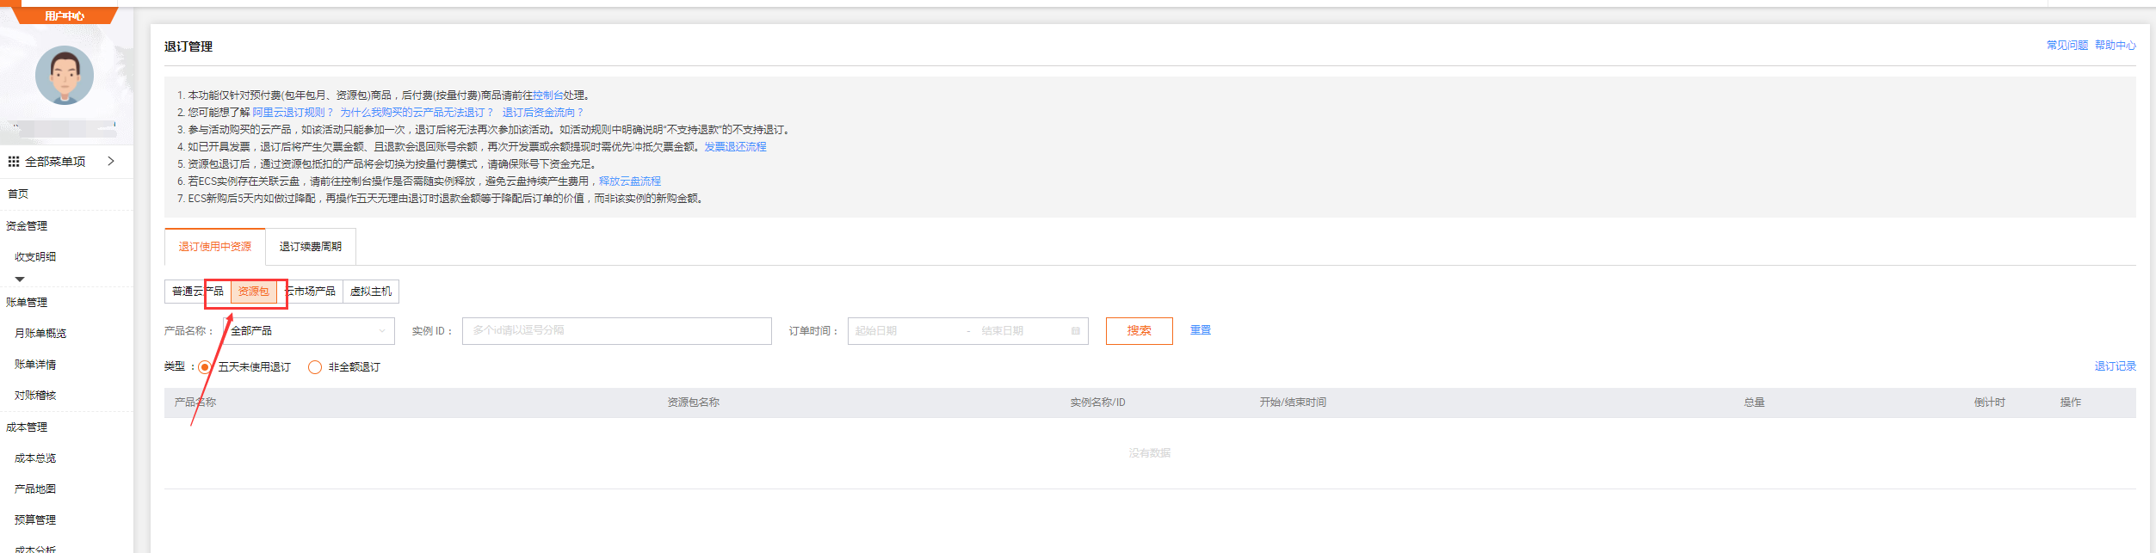Follow the 控制台 link in note 1

(547, 95)
